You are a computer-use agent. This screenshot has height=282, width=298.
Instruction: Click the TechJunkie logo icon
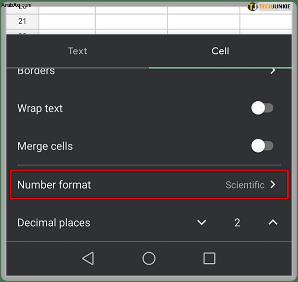(x=253, y=7)
